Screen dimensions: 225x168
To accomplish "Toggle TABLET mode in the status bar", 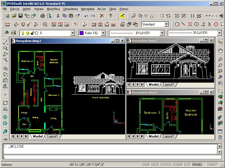I will [213, 165].
